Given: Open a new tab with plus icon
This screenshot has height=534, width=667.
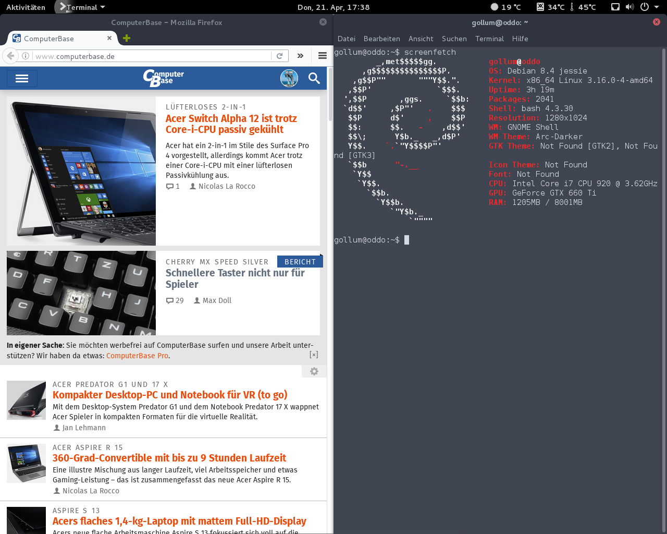Looking at the screenshot, I should click(127, 38).
